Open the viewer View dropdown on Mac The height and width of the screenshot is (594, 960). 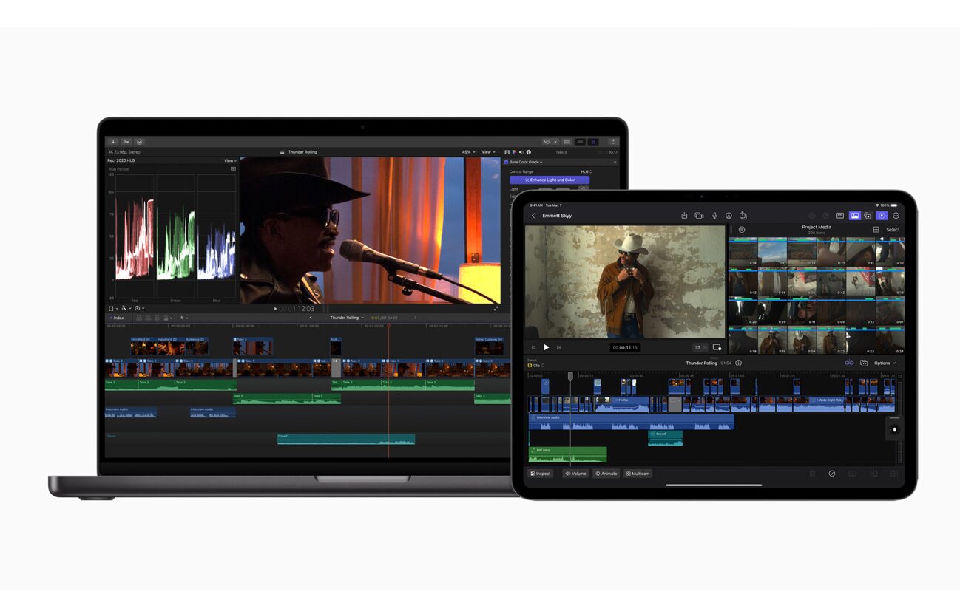click(488, 152)
